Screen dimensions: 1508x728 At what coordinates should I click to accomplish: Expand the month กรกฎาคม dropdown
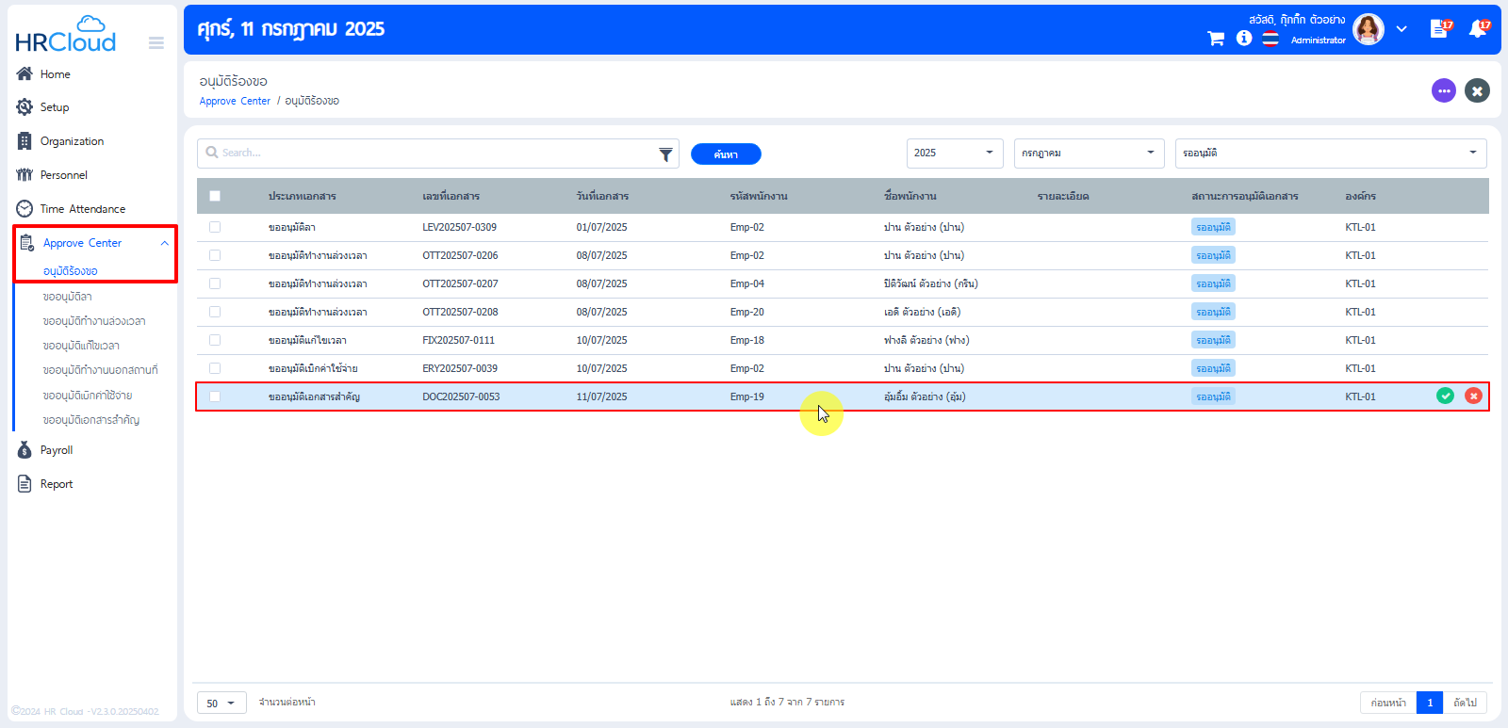click(x=1088, y=154)
